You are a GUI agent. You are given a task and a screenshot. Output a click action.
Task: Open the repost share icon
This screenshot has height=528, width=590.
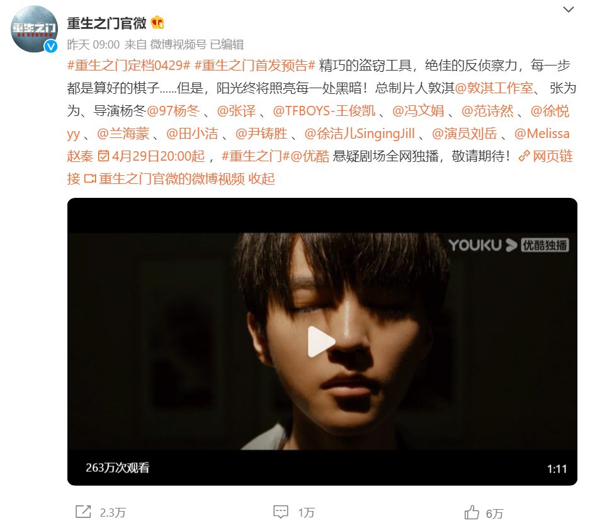coord(83,512)
